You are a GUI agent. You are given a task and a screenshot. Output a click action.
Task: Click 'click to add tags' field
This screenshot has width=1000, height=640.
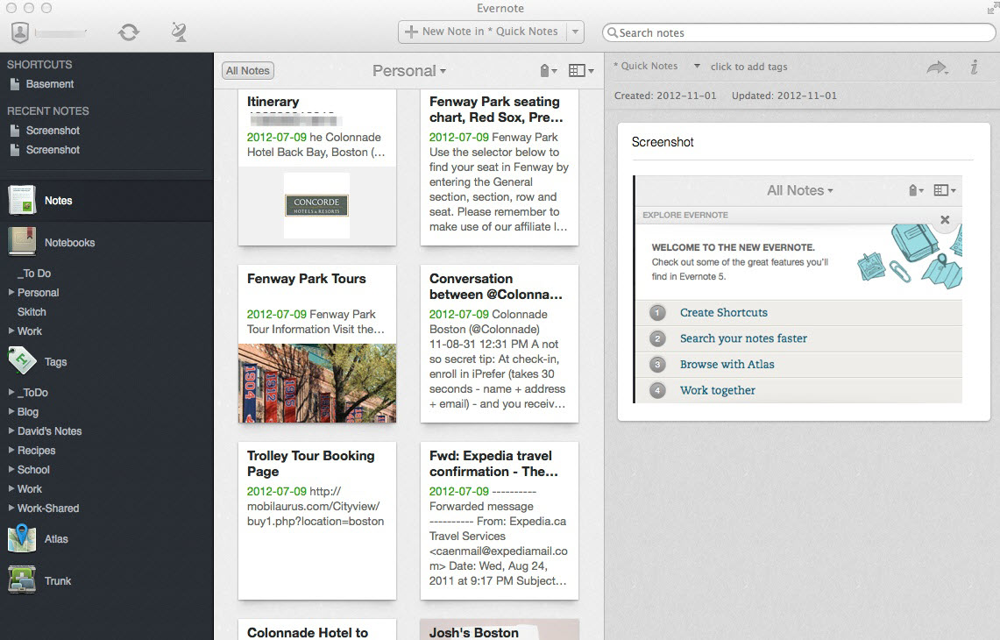click(x=749, y=66)
